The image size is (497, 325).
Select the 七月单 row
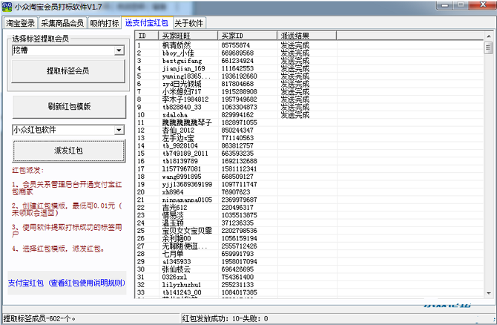click(x=309, y=254)
